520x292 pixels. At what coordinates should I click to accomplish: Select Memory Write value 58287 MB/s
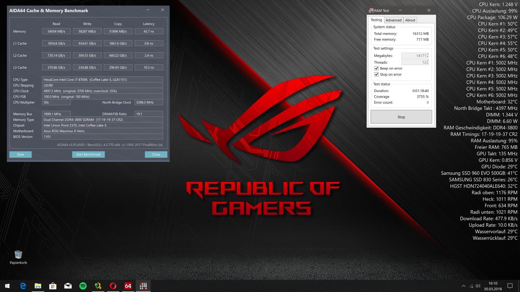pyautogui.click(x=87, y=31)
